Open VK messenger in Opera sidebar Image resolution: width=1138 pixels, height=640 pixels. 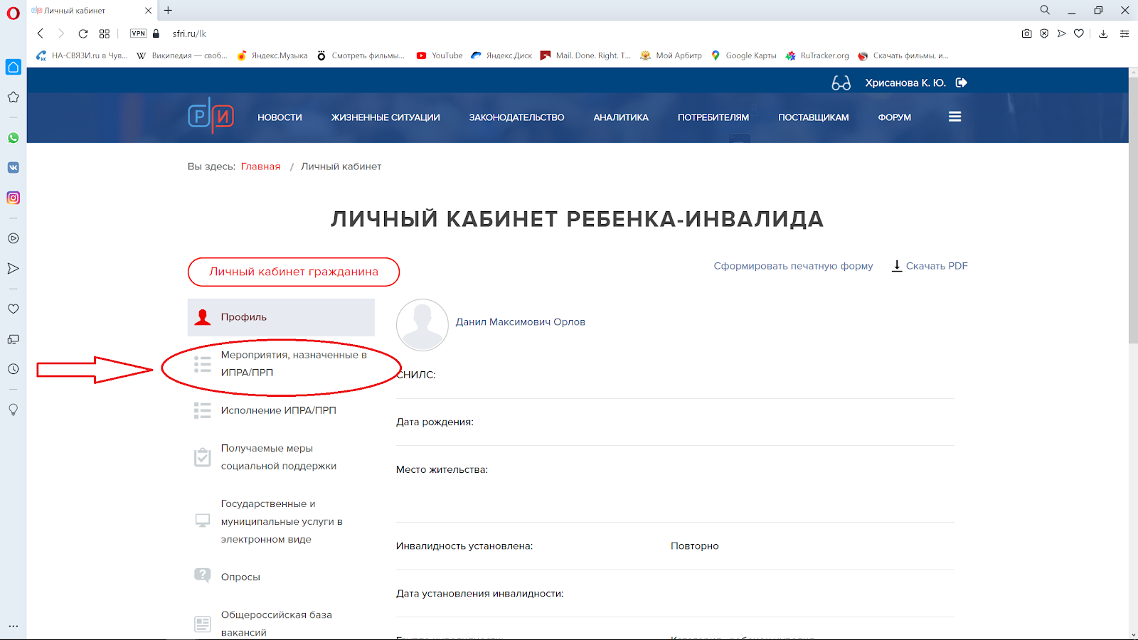(x=13, y=168)
